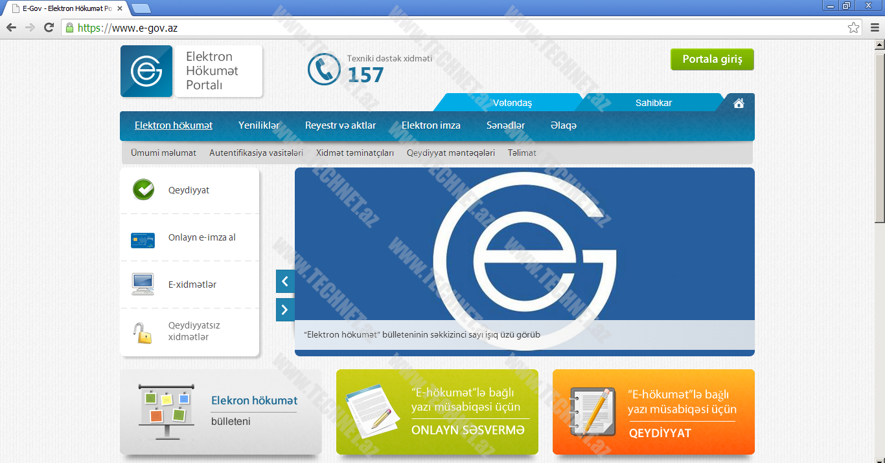Screen dimensions: 885x463
Task: Open the Chrome menu button
Action: (874, 28)
